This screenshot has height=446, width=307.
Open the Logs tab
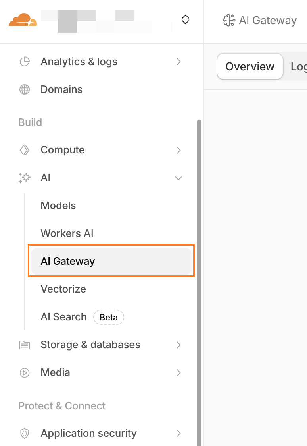[x=300, y=66]
